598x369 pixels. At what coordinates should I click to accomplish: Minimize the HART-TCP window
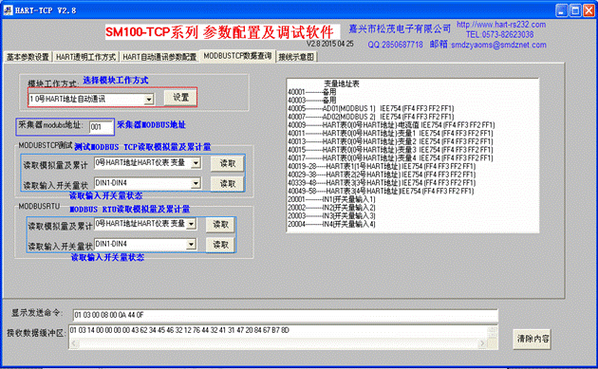(x=561, y=10)
